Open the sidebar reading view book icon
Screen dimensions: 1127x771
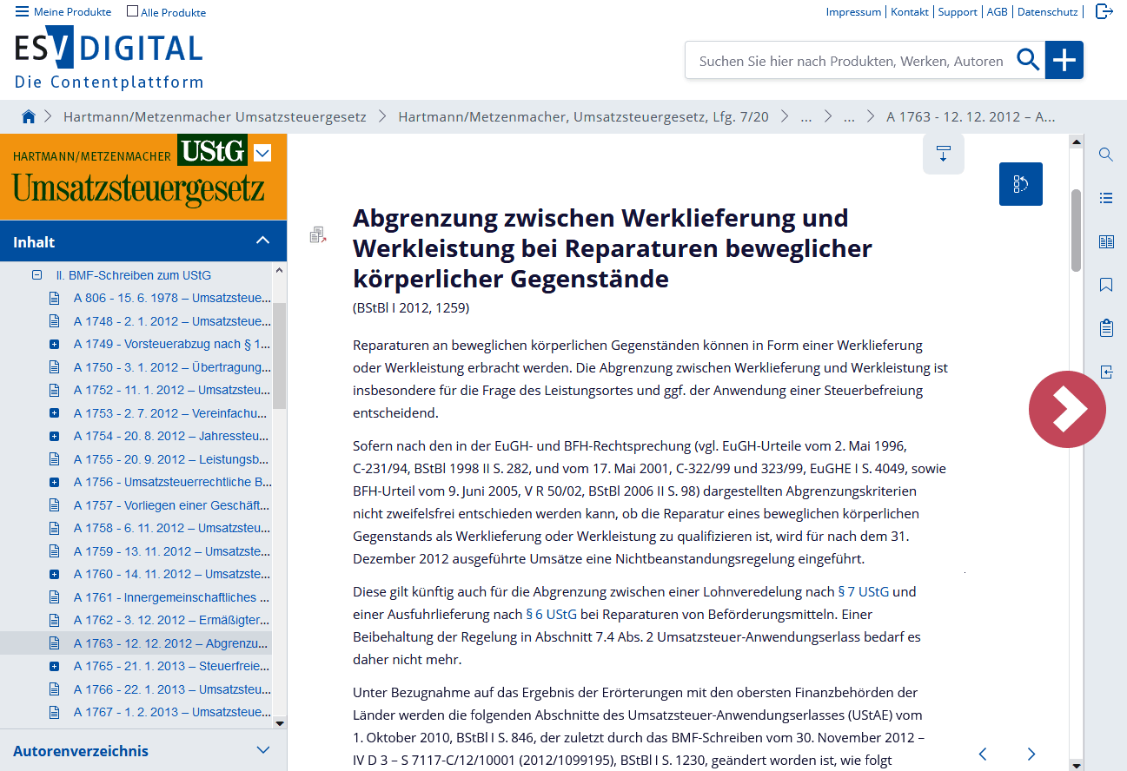click(1106, 241)
